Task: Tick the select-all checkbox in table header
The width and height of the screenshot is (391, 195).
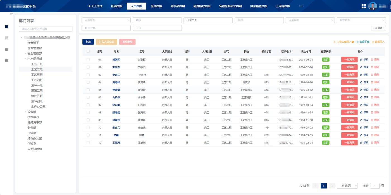Action: click(88, 51)
